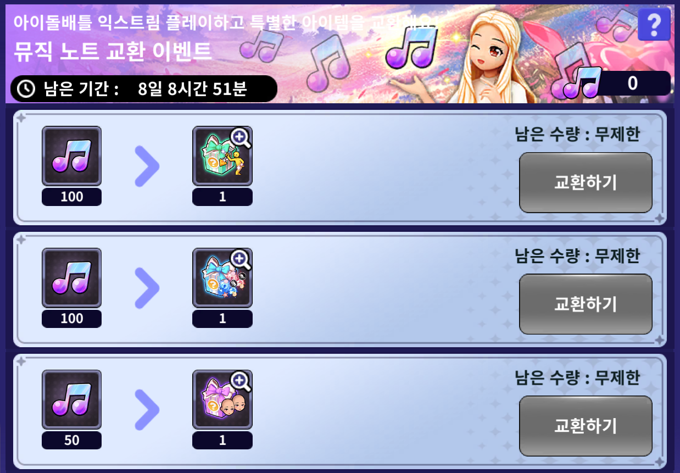Image resolution: width=680 pixels, height=473 pixels.
Task: Click the music note icon costing 100 in second row
Action: tap(72, 278)
